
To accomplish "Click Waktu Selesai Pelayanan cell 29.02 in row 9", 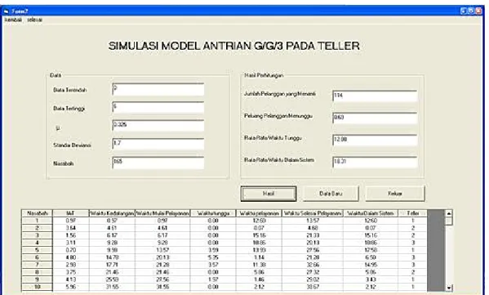I will click(x=313, y=279).
